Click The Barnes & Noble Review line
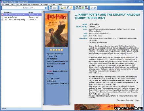The width and height of the screenshot is (144, 111). click(x=98, y=42)
